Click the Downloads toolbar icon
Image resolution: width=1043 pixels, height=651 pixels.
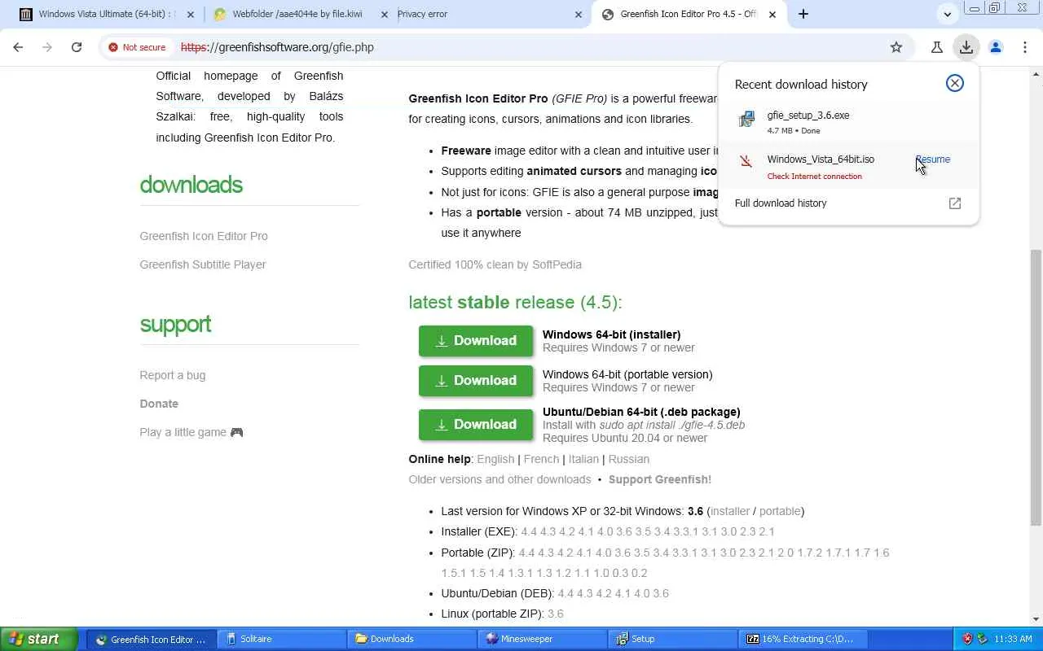pyautogui.click(x=966, y=47)
